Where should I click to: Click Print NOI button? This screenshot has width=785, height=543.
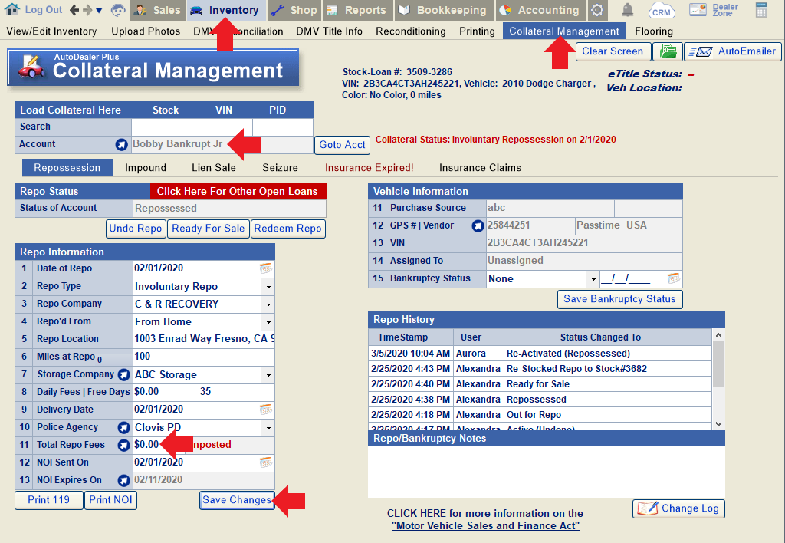[110, 500]
